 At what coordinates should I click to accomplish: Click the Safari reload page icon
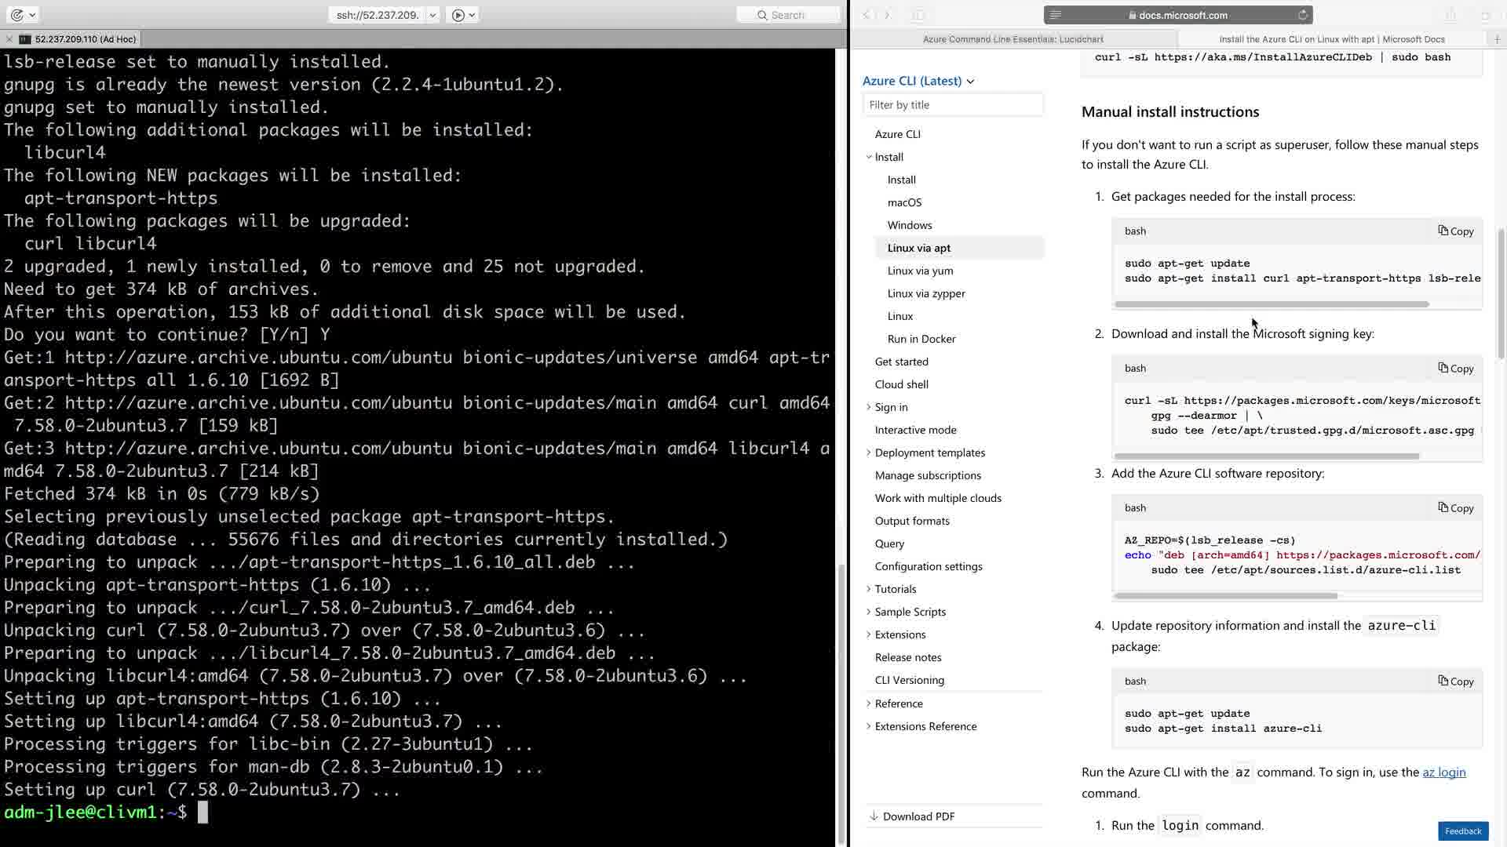1302,15
